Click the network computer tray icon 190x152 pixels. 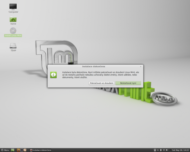click(x=155, y=150)
